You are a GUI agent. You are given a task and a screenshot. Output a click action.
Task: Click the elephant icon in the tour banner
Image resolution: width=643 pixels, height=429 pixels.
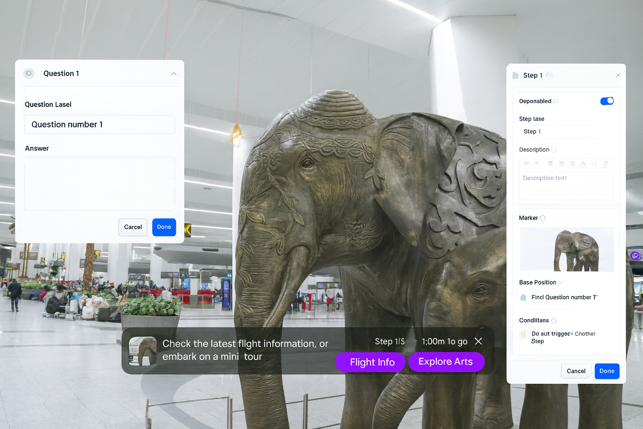click(142, 351)
